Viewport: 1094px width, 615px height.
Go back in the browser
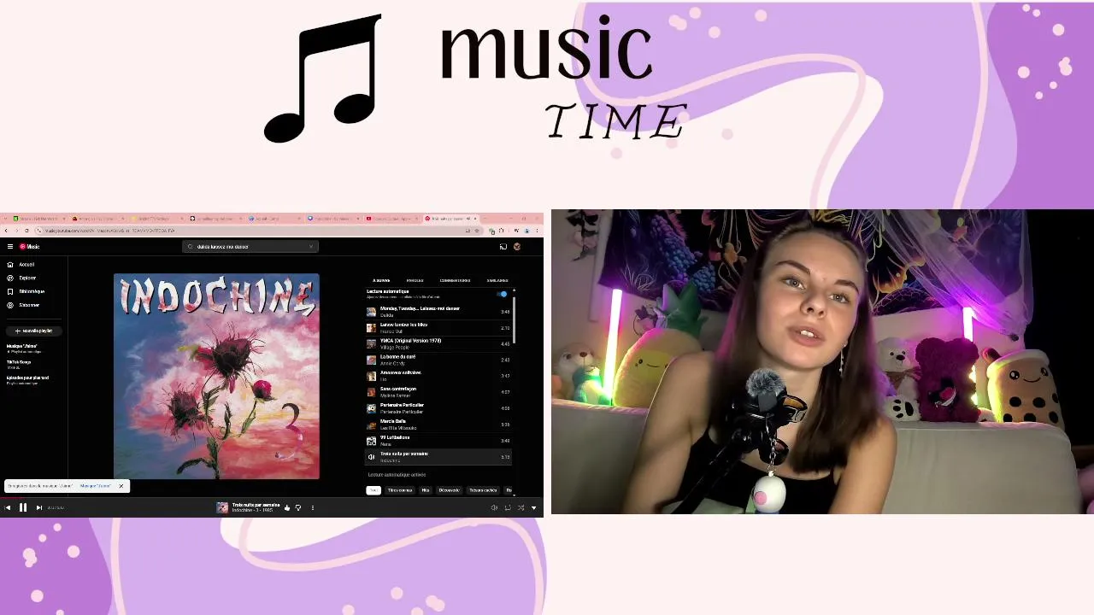coord(6,231)
